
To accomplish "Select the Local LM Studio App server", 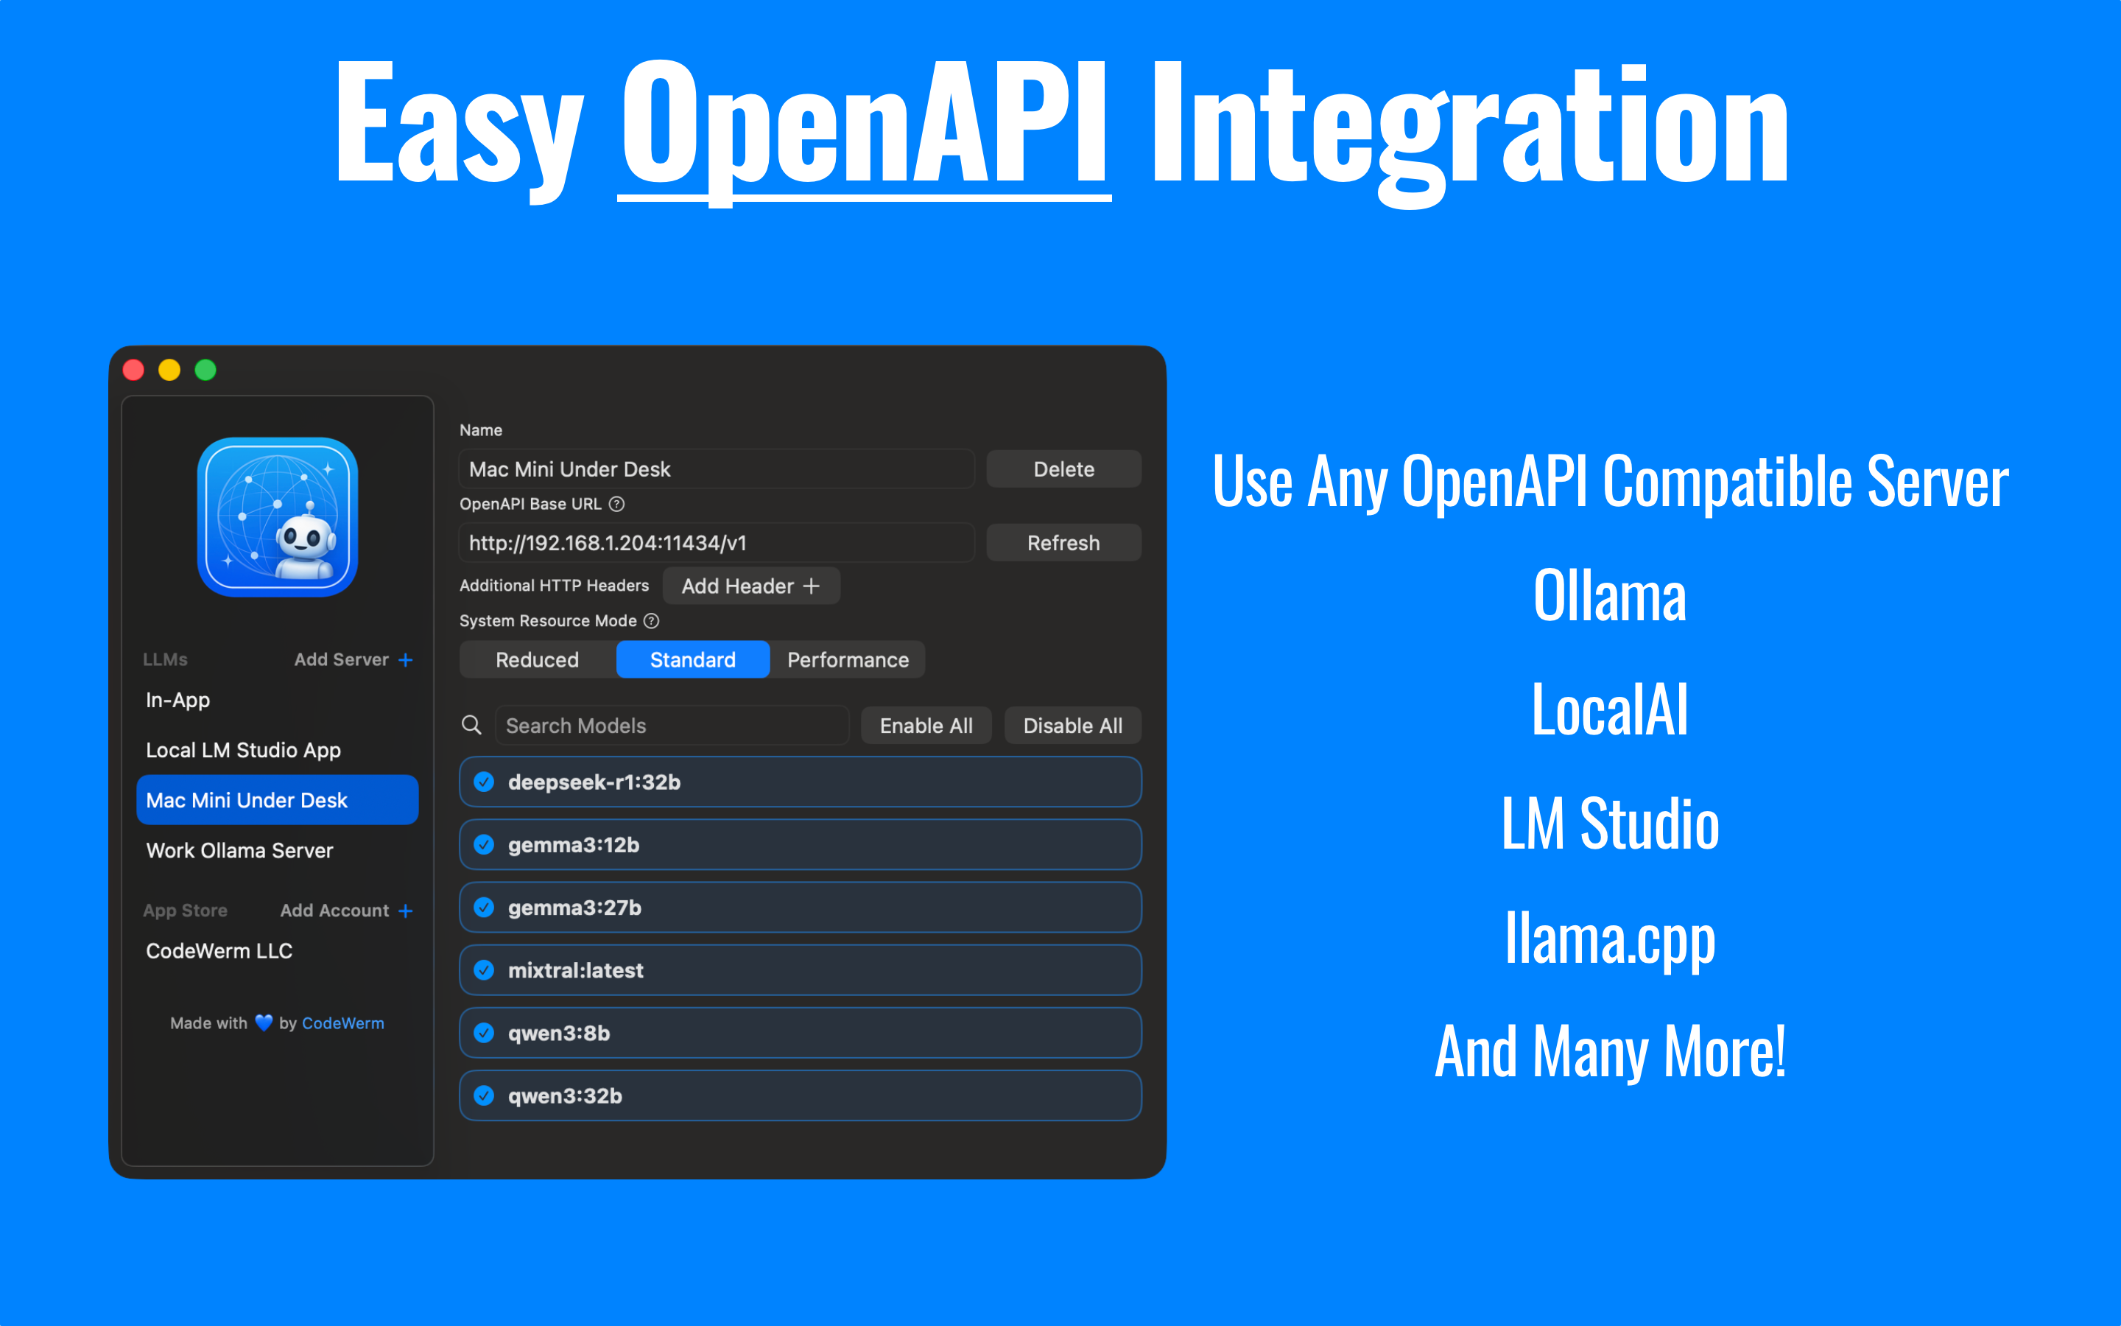I will [x=243, y=750].
